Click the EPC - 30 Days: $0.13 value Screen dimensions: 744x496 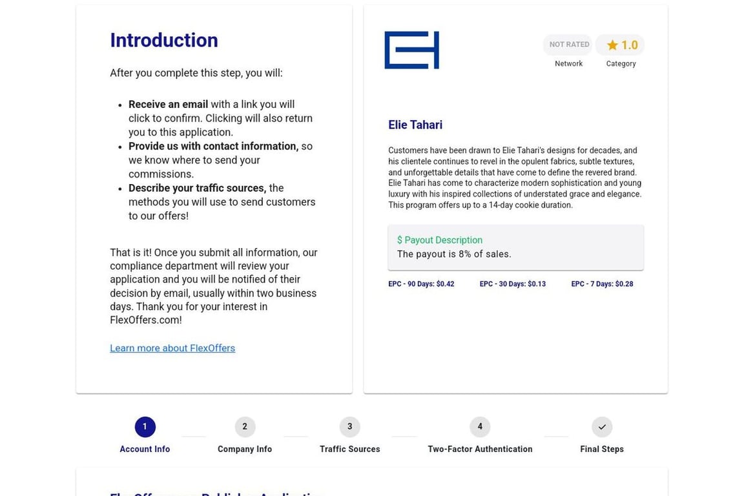point(512,284)
